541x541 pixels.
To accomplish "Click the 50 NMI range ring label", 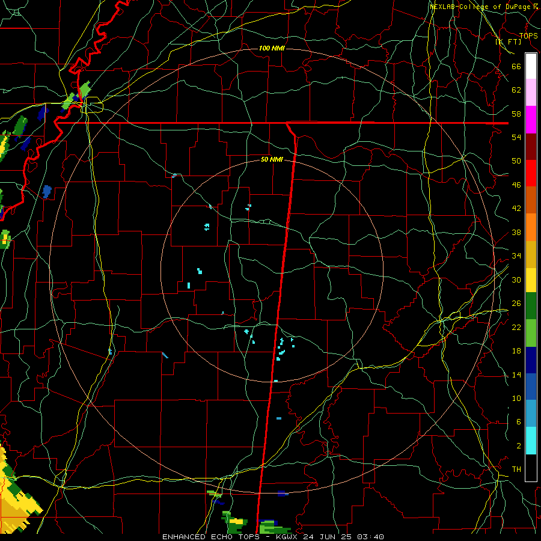I will coord(272,159).
